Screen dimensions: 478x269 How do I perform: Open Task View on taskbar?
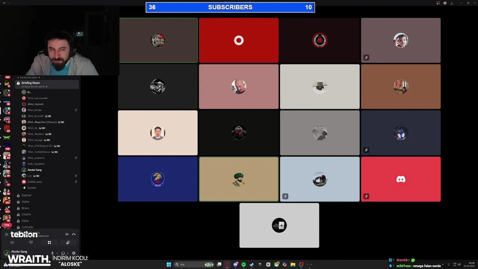(x=219, y=265)
